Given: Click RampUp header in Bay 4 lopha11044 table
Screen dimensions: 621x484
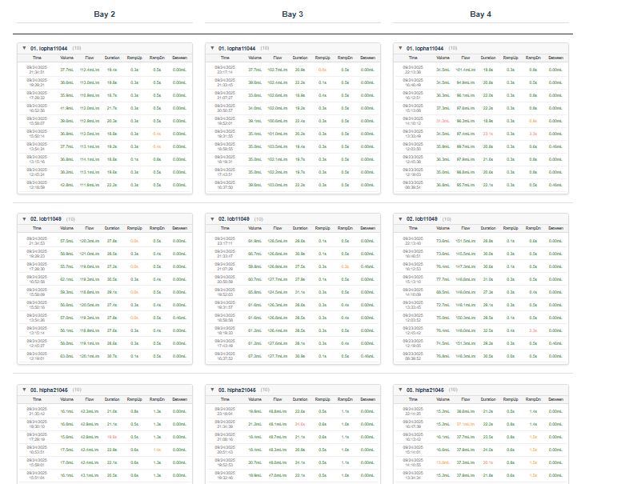Looking at the screenshot, I should coord(511,58).
